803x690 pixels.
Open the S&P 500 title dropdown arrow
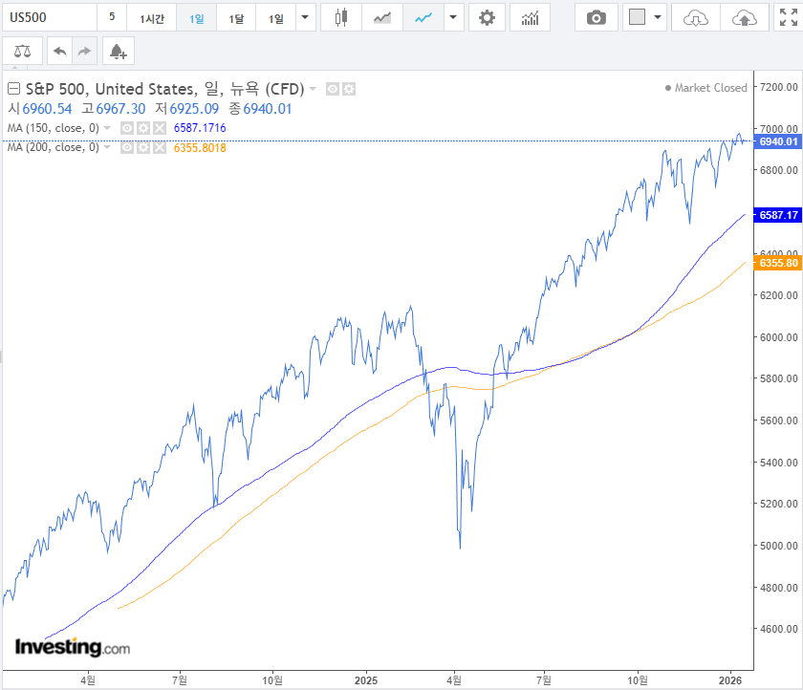pos(313,89)
